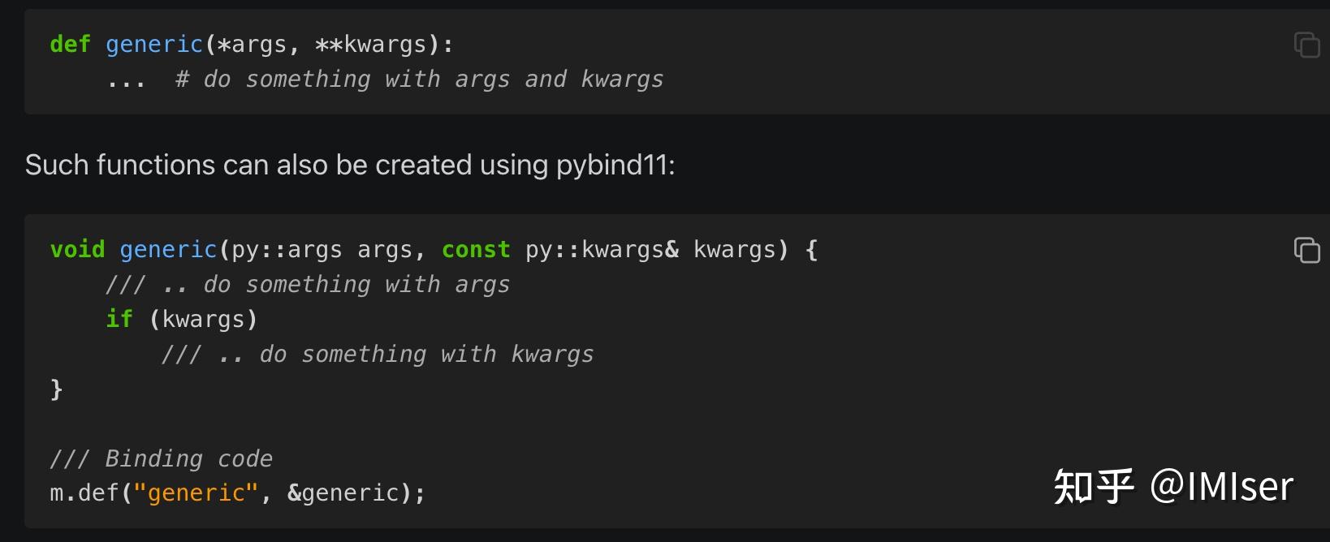Click the void keyword in the C++ code
The height and width of the screenshot is (542, 1330).
click(x=77, y=249)
